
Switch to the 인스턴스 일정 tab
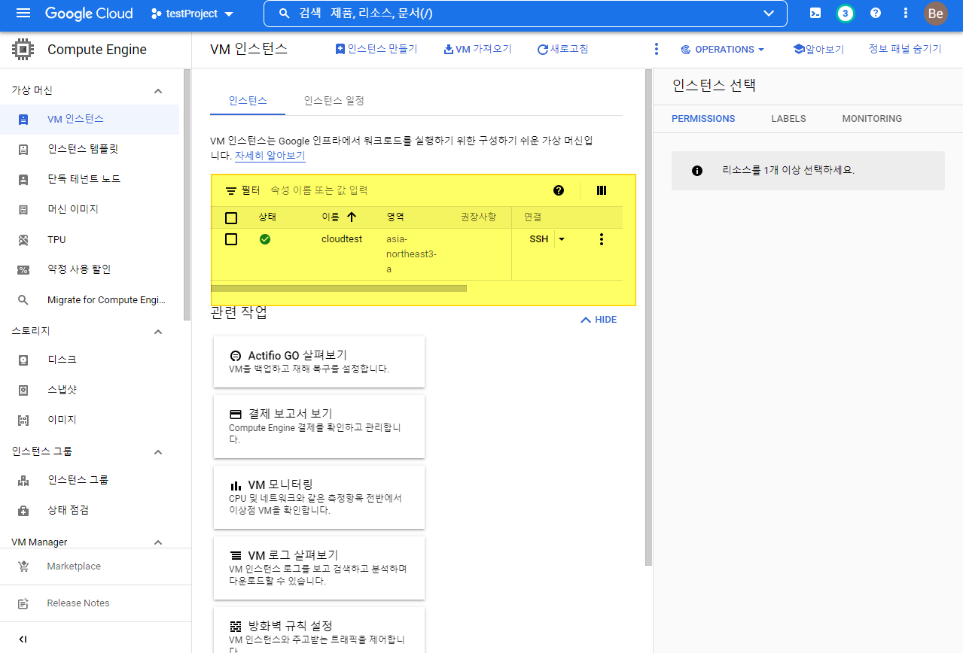pos(334,100)
